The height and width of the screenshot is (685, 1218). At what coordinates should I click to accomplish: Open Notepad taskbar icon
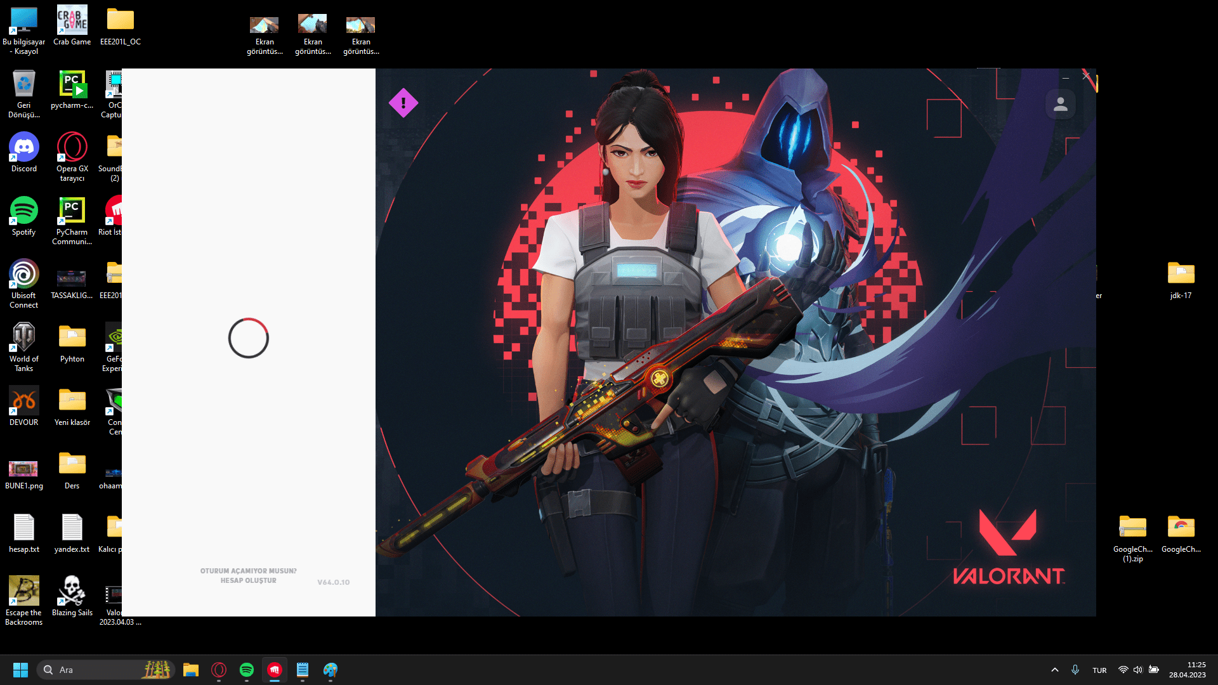click(x=303, y=670)
